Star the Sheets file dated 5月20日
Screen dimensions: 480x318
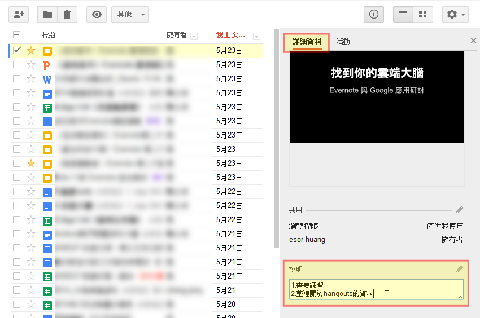coord(31,304)
